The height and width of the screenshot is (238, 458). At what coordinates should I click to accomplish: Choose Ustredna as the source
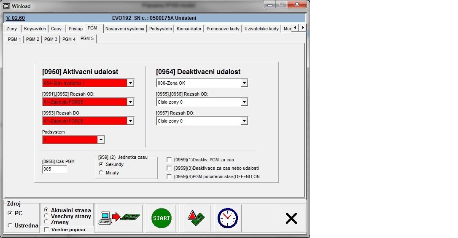pyautogui.click(x=10, y=225)
